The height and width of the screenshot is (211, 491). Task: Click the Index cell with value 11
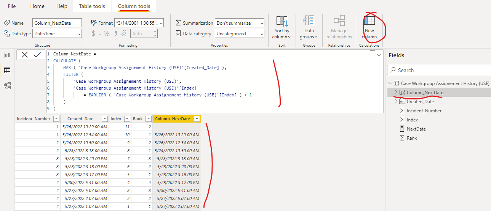pos(120,128)
